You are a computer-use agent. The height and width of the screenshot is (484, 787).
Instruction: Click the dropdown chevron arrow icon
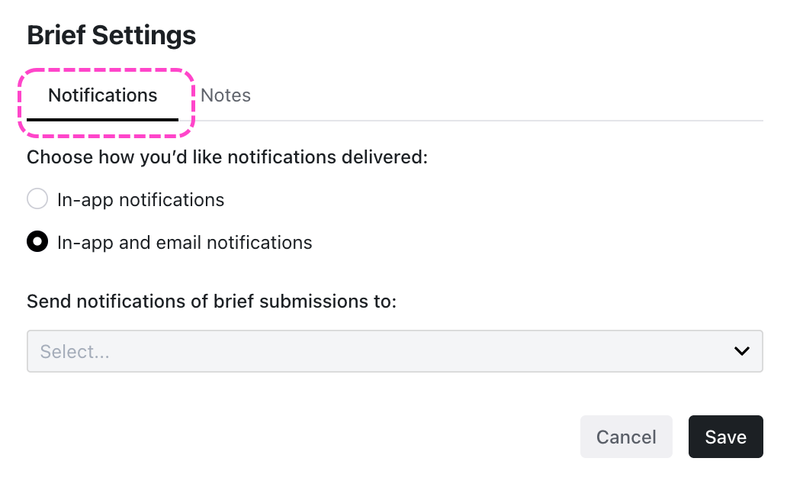tap(741, 351)
